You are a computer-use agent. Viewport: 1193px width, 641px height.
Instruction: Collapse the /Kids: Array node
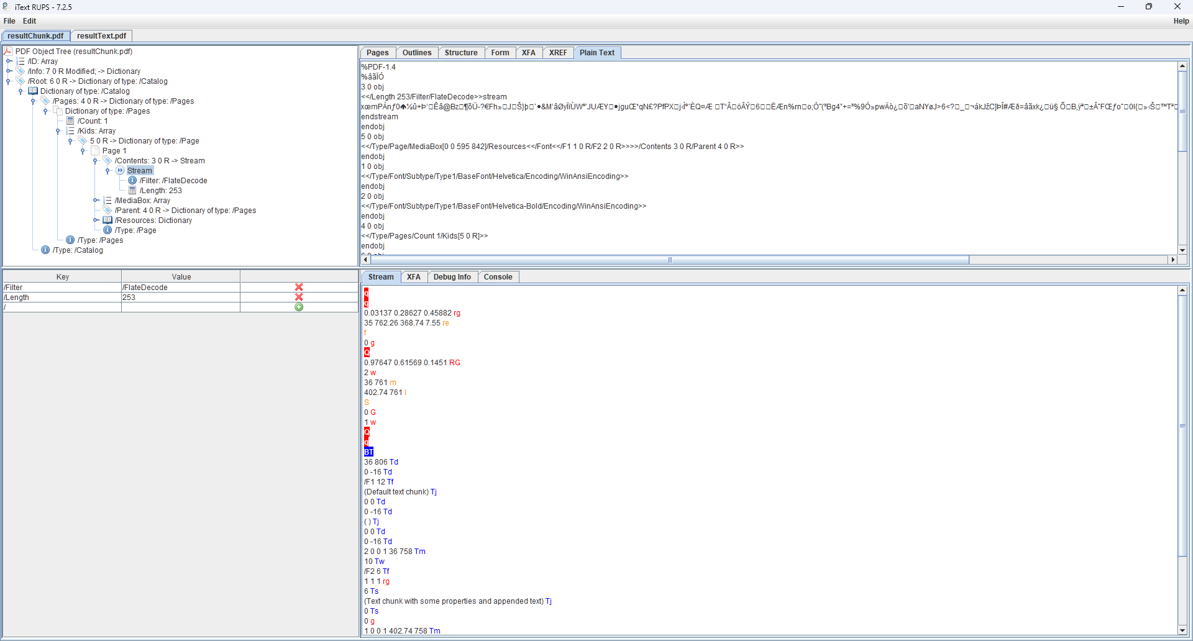(58, 130)
